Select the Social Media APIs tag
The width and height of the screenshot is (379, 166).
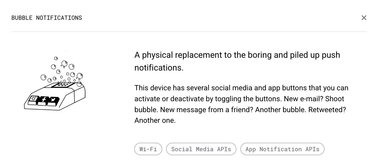coord(201,149)
